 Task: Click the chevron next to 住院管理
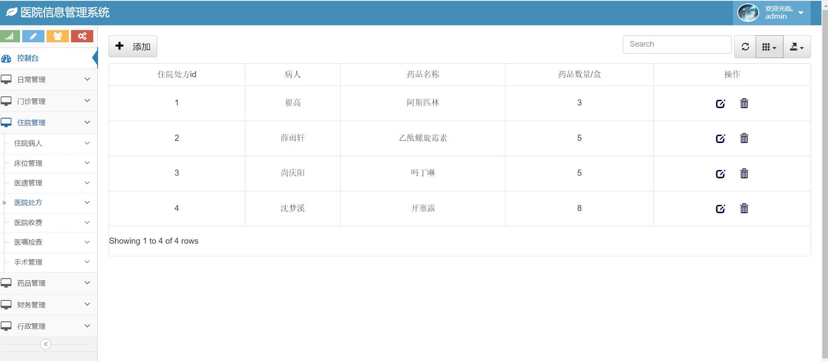click(87, 122)
